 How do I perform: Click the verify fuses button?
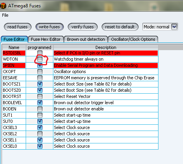83,27
